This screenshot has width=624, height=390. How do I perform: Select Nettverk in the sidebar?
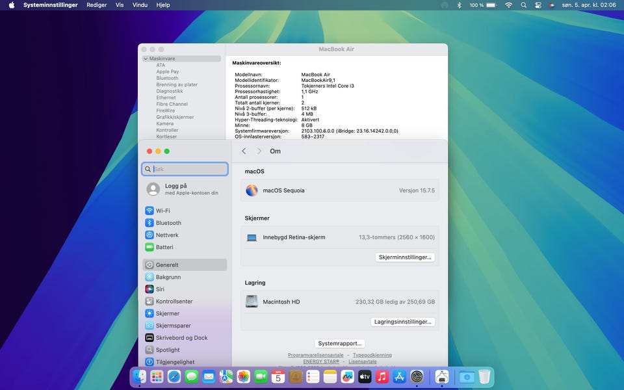tap(185, 235)
